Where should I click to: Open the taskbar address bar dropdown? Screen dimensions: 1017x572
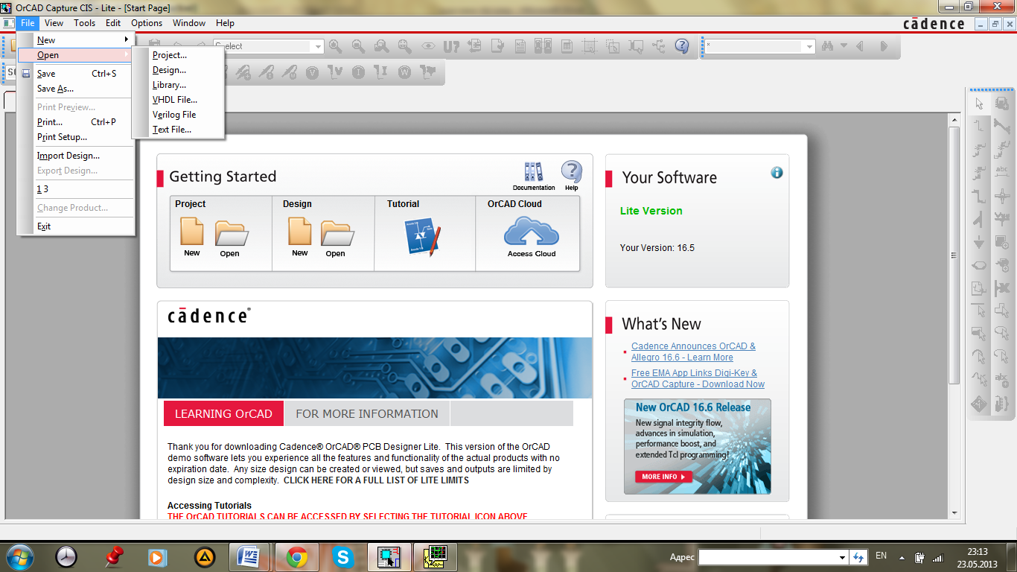pyautogui.click(x=843, y=557)
